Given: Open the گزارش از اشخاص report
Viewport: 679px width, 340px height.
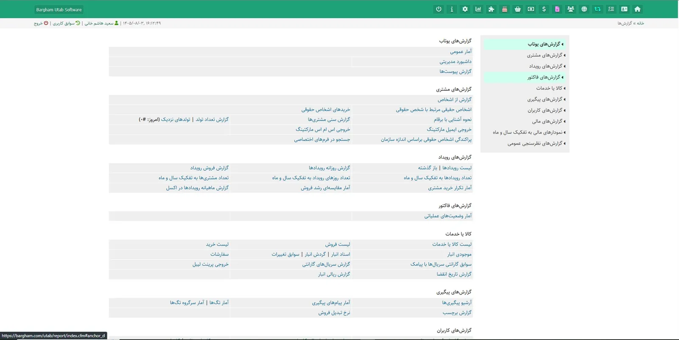Looking at the screenshot, I should tap(455, 100).
